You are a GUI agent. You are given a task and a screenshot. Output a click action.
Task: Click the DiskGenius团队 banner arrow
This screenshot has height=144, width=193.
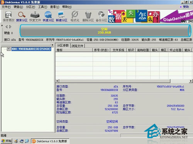point(176,16)
